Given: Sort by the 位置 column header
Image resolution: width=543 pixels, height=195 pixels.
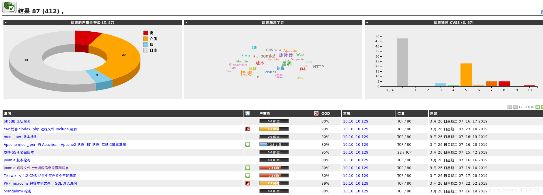Looking at the screenshot, I should click(401, 114).
